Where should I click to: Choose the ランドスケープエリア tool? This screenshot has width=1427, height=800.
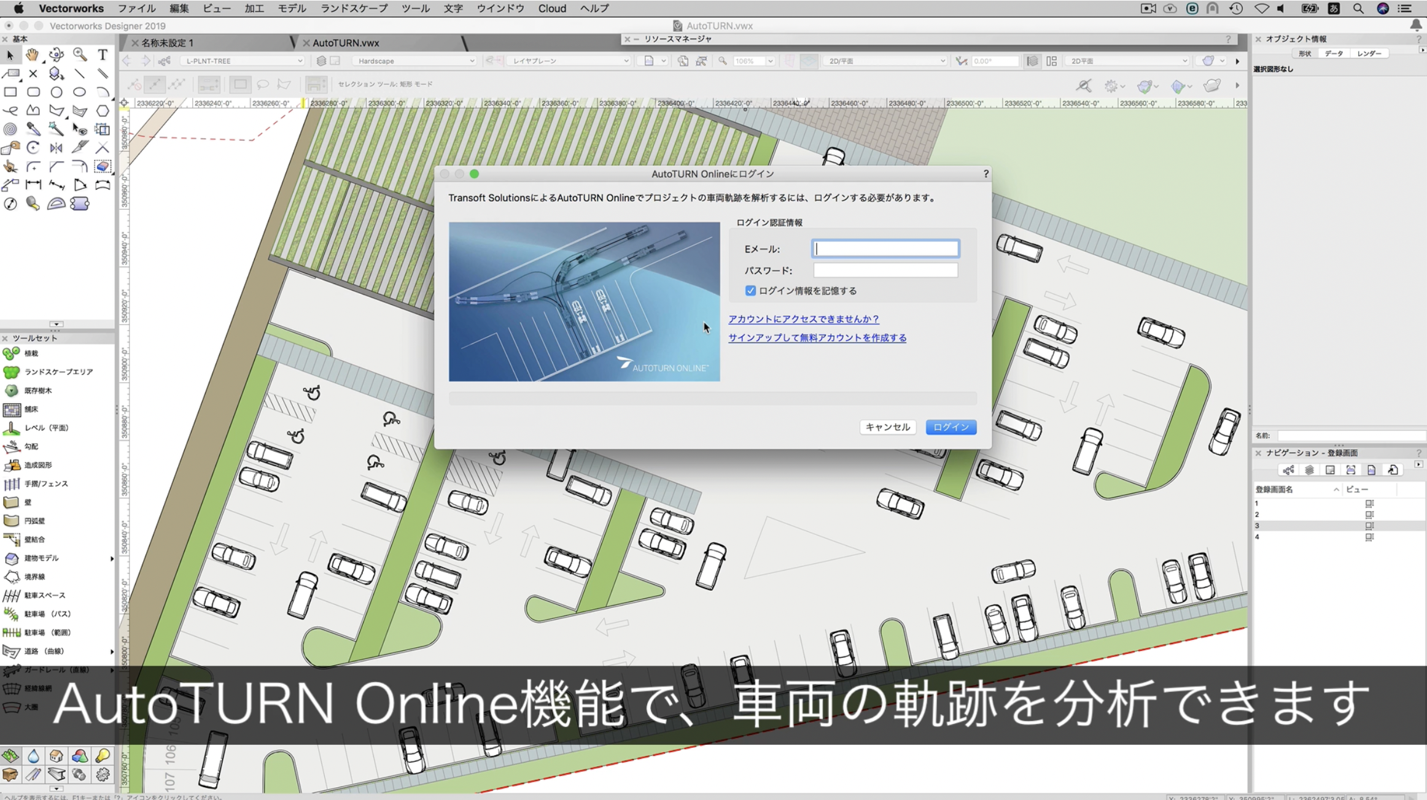coord(58,372)
